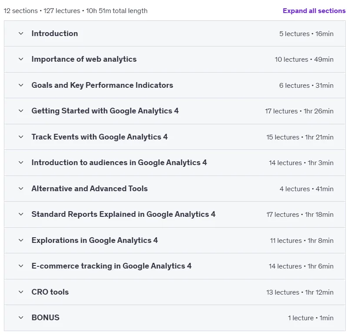Toggle chevron for Track Events with Google Analytics 4

[x=21, y=137]
